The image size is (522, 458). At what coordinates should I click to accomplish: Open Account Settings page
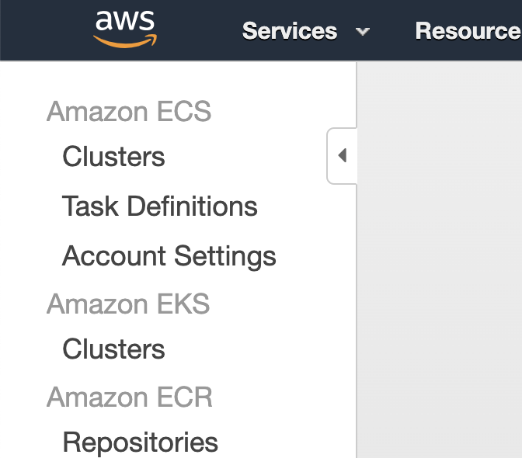point(169,256)
